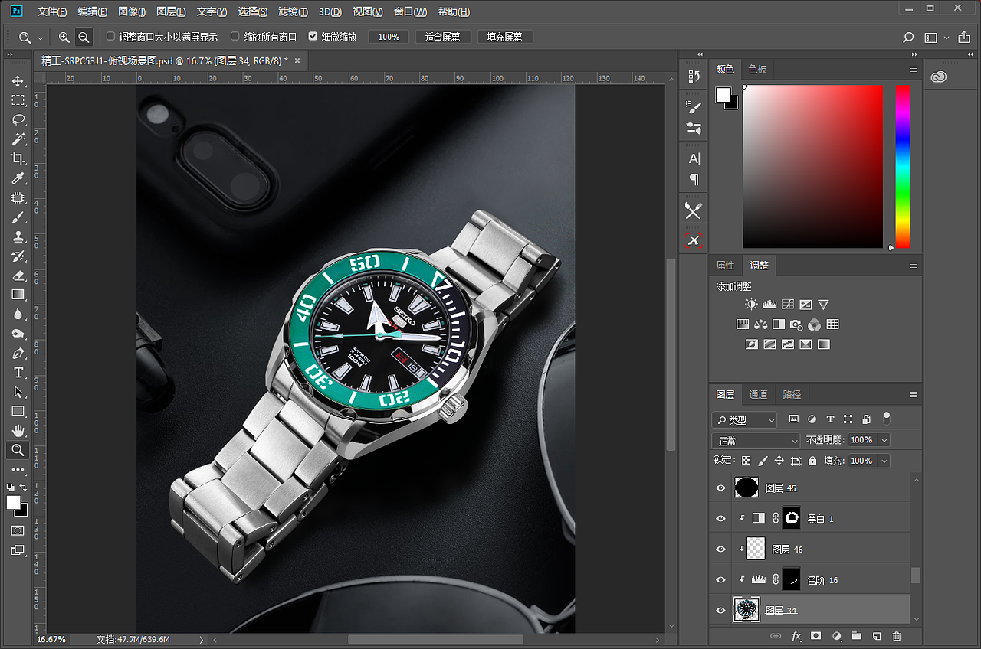Add a layer mask to the layer
Viewport: 981px width, 649px height.
click(x=816, y=636)
